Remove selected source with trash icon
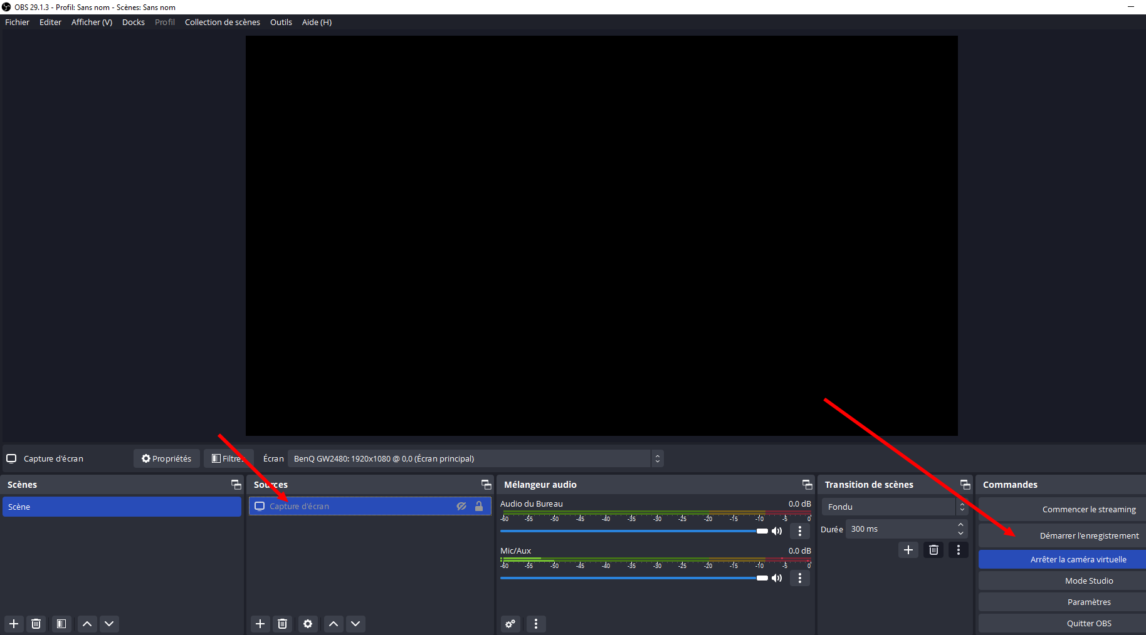1146x635 pixels. pos(283,624)
